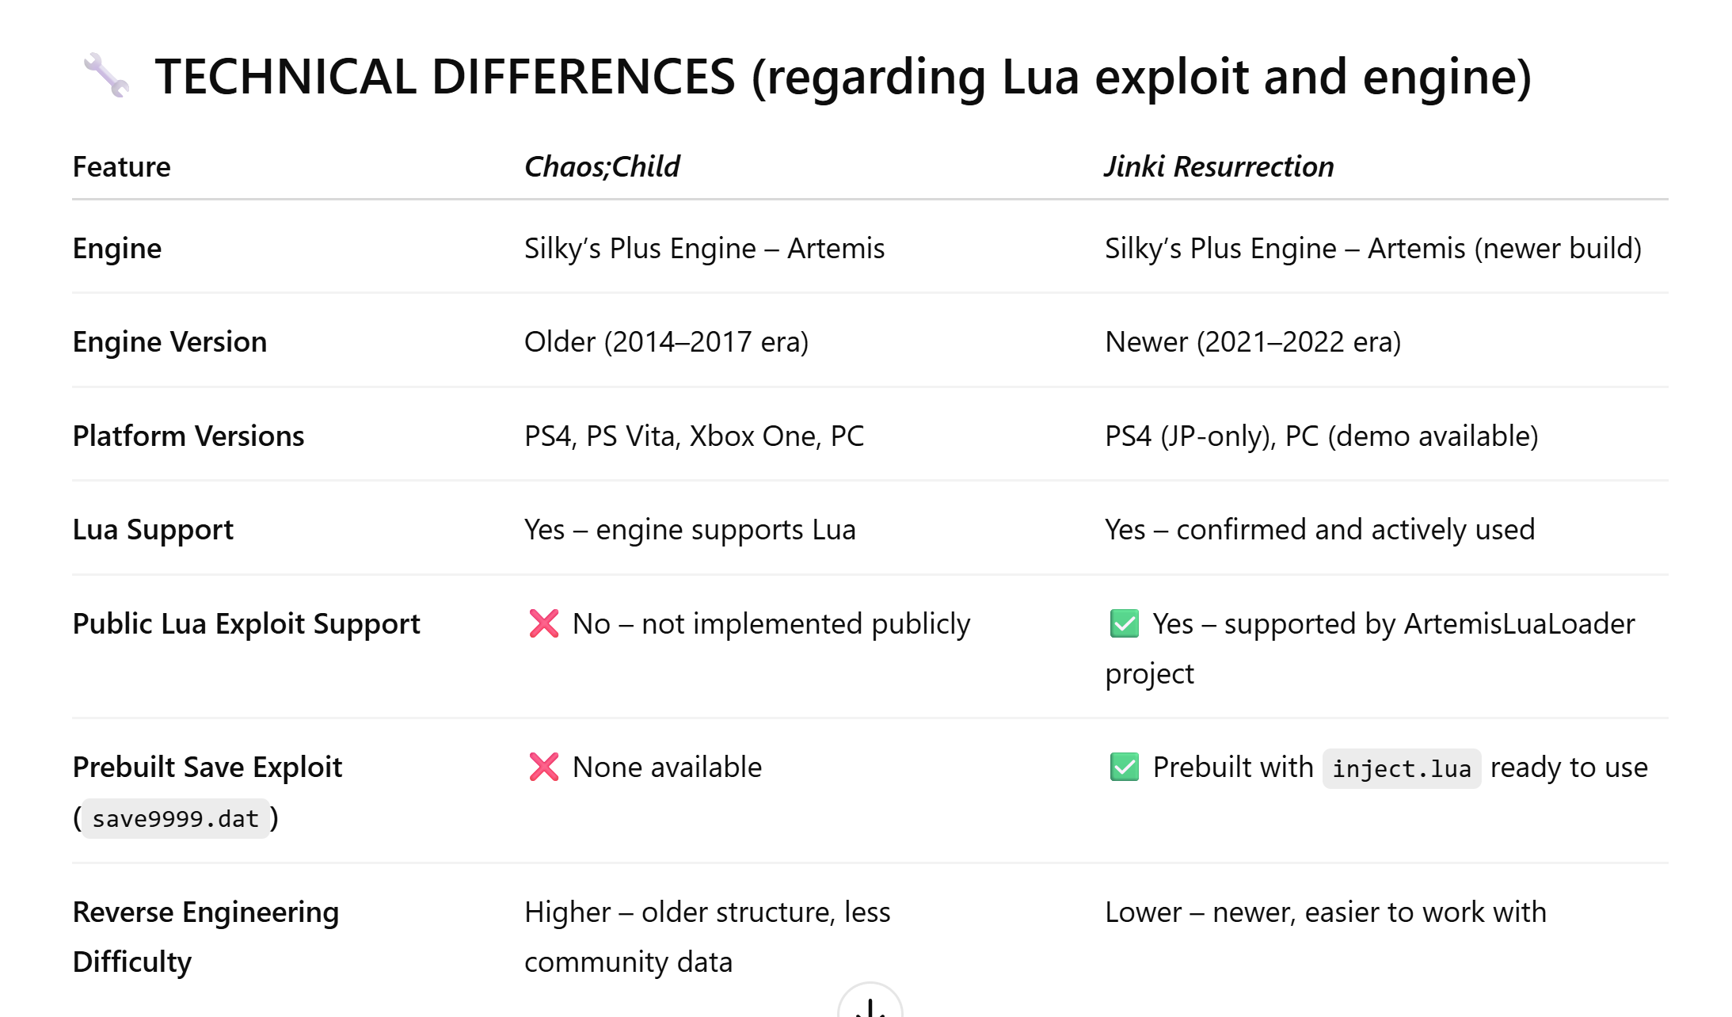Image resolution: width=1732 pixels, height=1017 pixels.
Task: Select the inject.lua code snippet
Action: coord(1402,768)
